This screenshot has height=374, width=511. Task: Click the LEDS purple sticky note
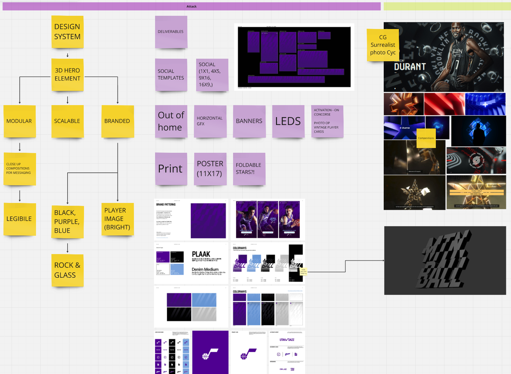coord(288,122)
